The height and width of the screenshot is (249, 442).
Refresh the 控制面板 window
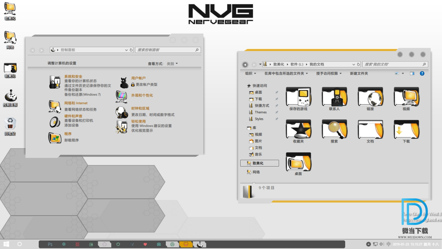(131, 50)
